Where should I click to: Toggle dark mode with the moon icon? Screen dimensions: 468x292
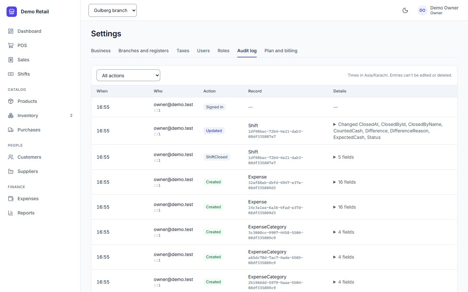coord(405,10)
